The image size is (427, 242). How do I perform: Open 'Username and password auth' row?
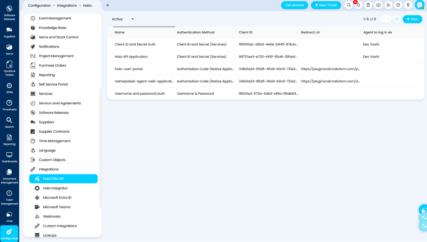[x=266, y=93]
